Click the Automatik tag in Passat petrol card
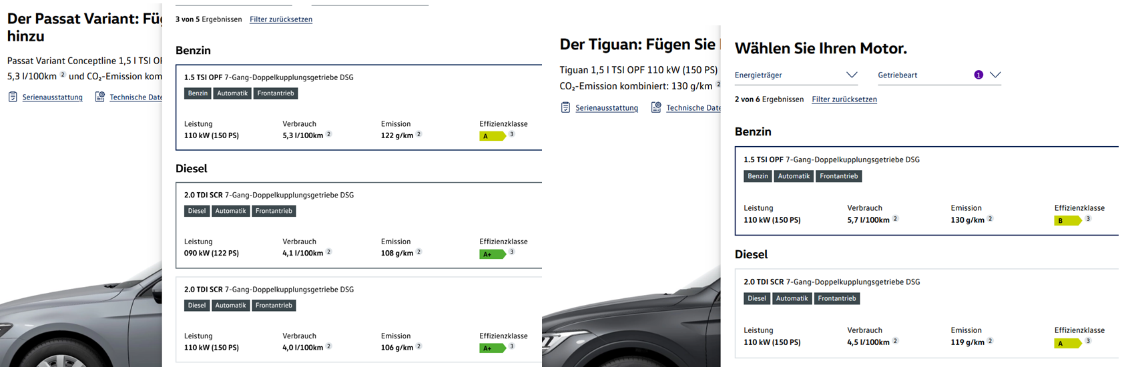Screen dimensions: 1124x367 click(x=232, y=93)
